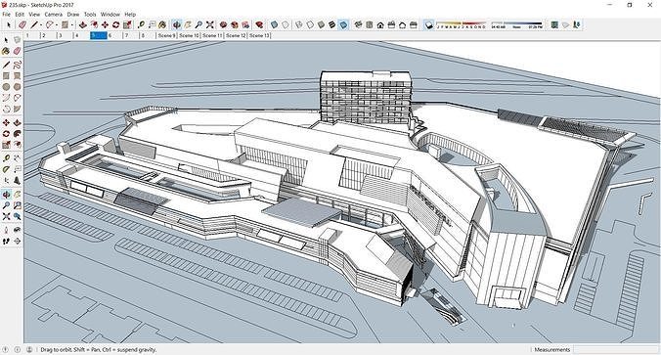
Task: Adjust the shadow time-of-day slider
Action: point(517,23)
